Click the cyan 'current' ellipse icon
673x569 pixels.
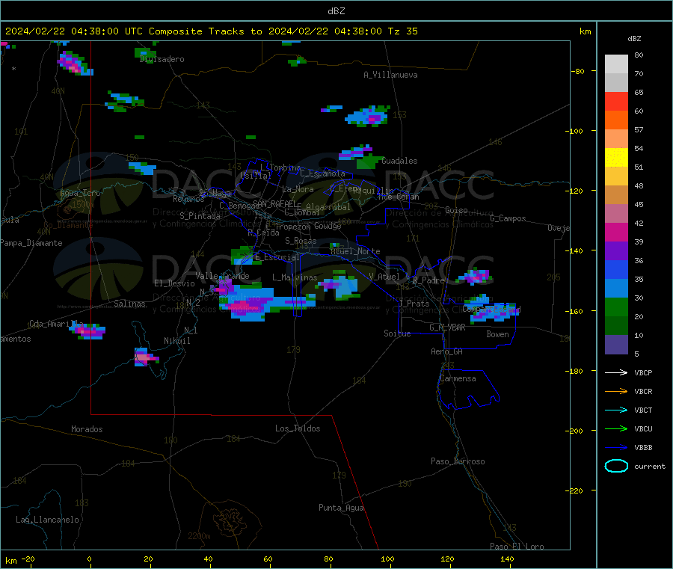point(616,466)
